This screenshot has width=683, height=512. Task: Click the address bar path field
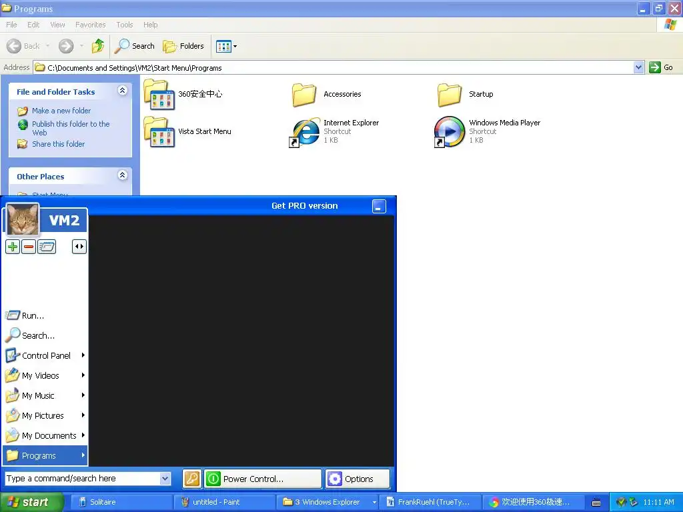point(333,67)
